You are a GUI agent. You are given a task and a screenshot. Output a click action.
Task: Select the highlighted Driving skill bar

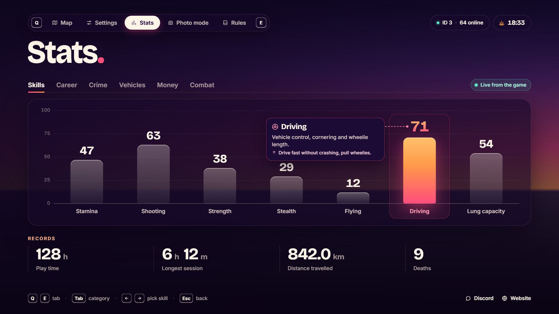tap(420, 171)
